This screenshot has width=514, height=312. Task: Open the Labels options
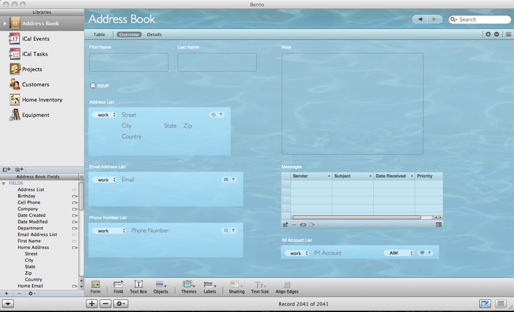coord(210,287)
